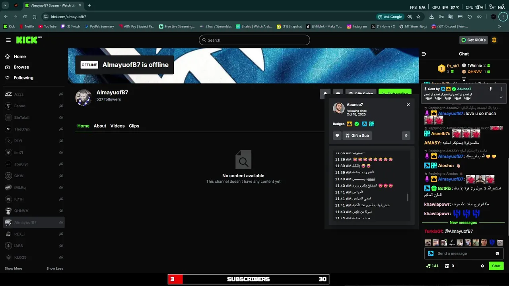Mute Abunoo7 using the card's mute icon

(x=406, y=135)
